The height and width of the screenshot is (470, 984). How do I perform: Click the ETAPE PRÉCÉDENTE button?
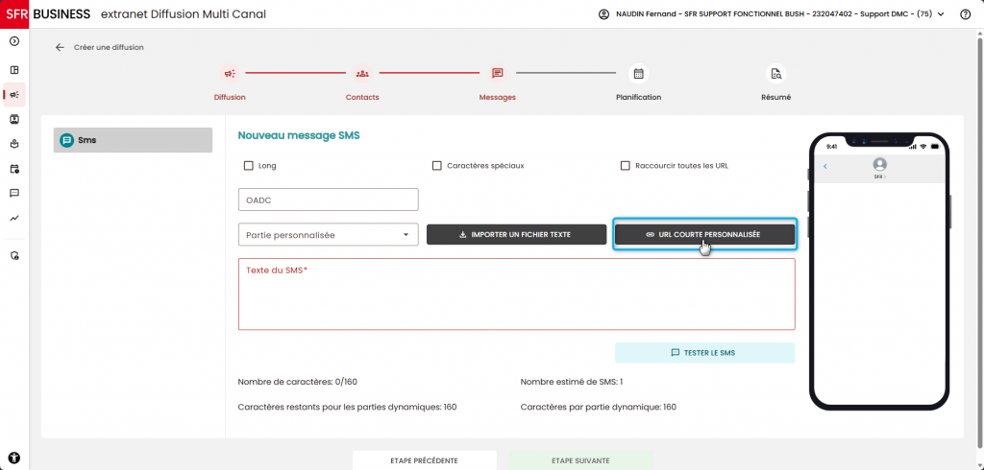(424, 460)
